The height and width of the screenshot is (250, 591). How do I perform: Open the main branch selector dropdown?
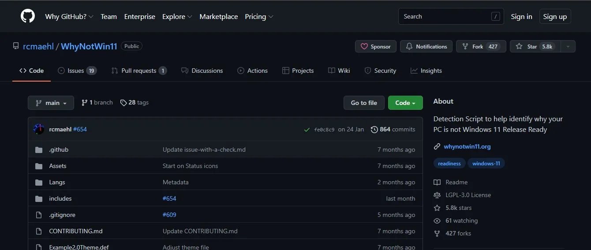click(51, 103)
